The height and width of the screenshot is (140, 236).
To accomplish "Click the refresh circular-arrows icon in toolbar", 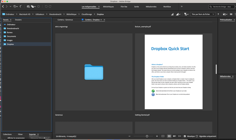I will [x=38, y=6].
